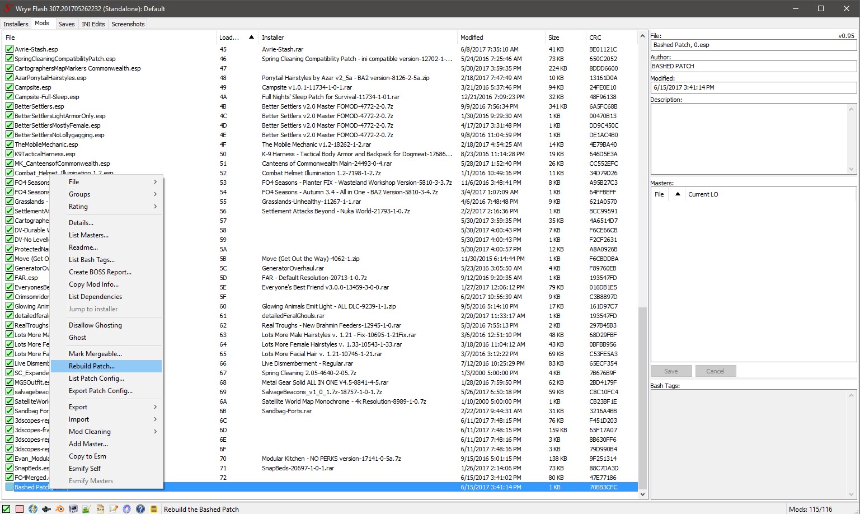Screen dimensions: 860x514
Task: Expand the Groups submenu
Action: coord(106,194)
